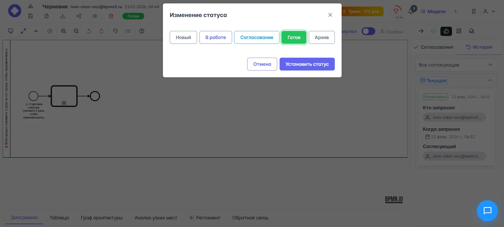The width and height of the screenshot is (504, 227).
Task: Collapse the Текущая section
Action: click(x=490, y=80)
